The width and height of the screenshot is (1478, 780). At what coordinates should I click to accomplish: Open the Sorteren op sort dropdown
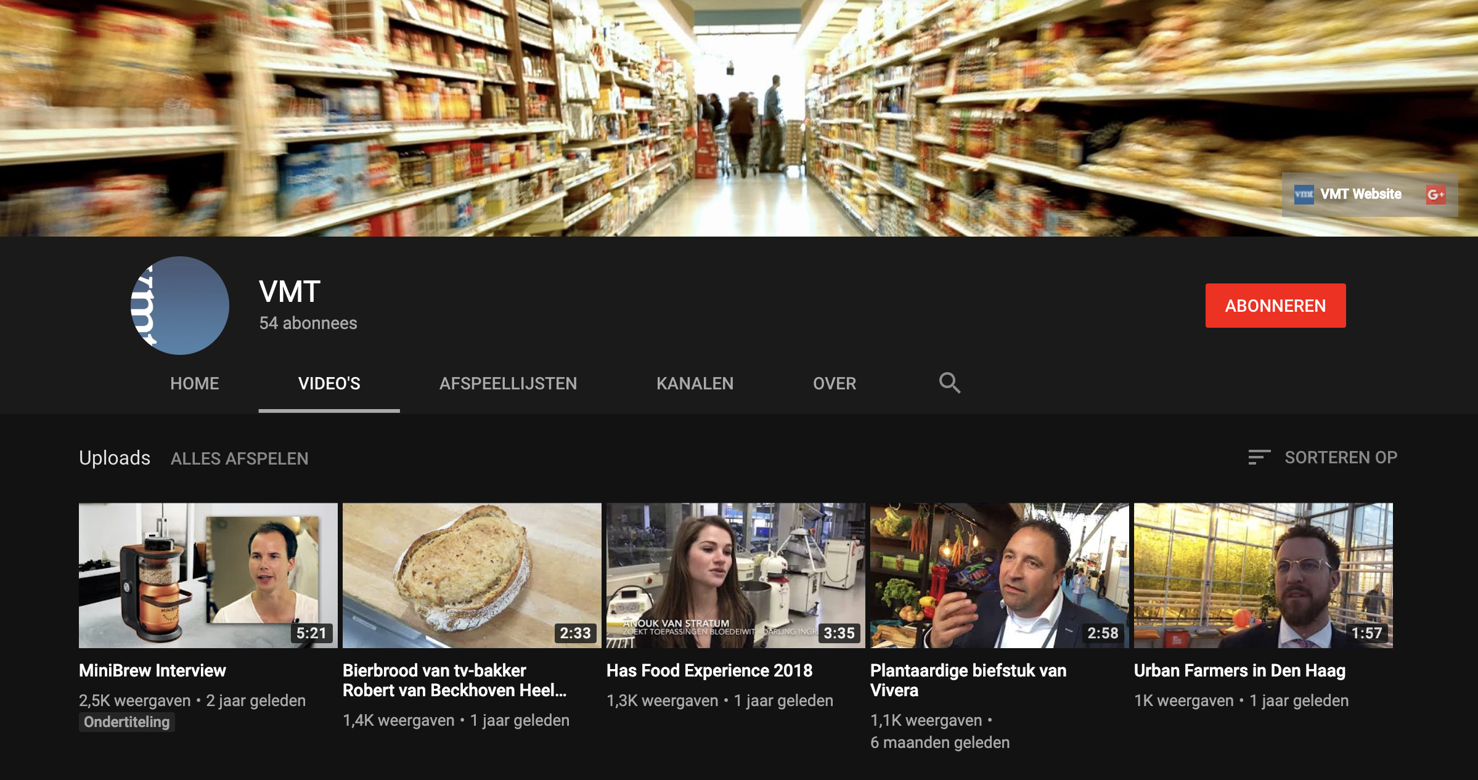[1341, 458]
